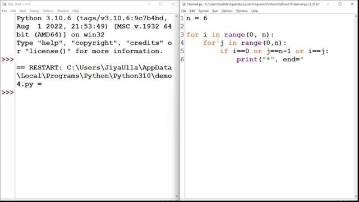The height and width of the screenshot is (202, 359).
Task: Click the print("*", end=" line
Action: click(x=270, y=59)
